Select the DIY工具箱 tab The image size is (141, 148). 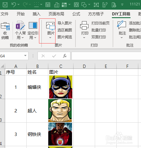point(121,14)
